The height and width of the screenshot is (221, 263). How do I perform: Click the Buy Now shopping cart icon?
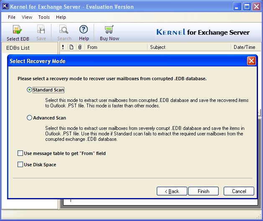pos(109,29)
